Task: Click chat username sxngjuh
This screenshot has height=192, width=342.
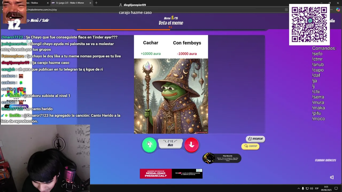Action: 8,69
